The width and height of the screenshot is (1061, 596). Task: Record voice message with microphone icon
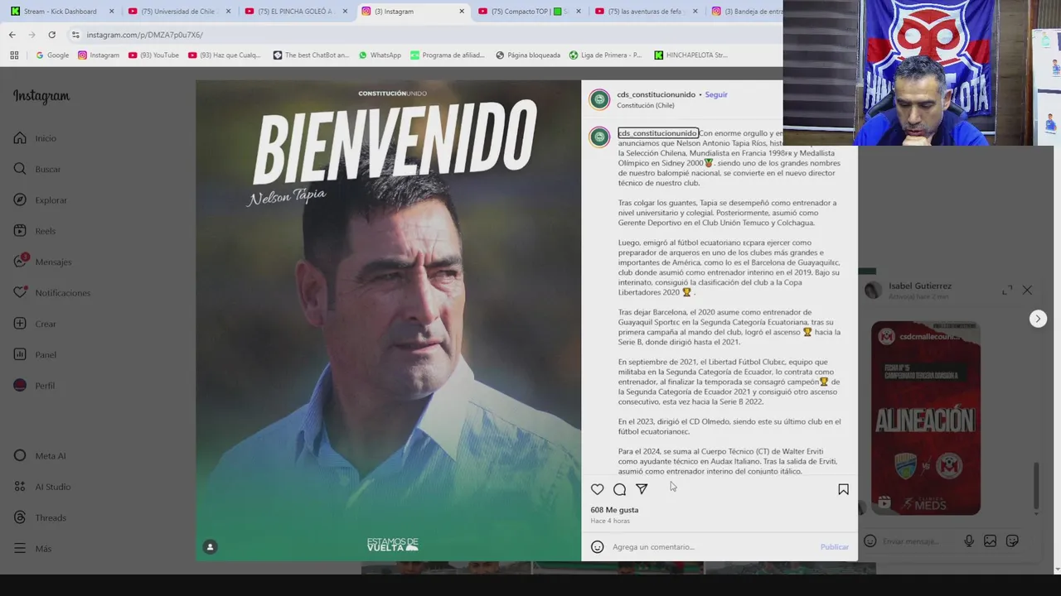click(968, 541)
